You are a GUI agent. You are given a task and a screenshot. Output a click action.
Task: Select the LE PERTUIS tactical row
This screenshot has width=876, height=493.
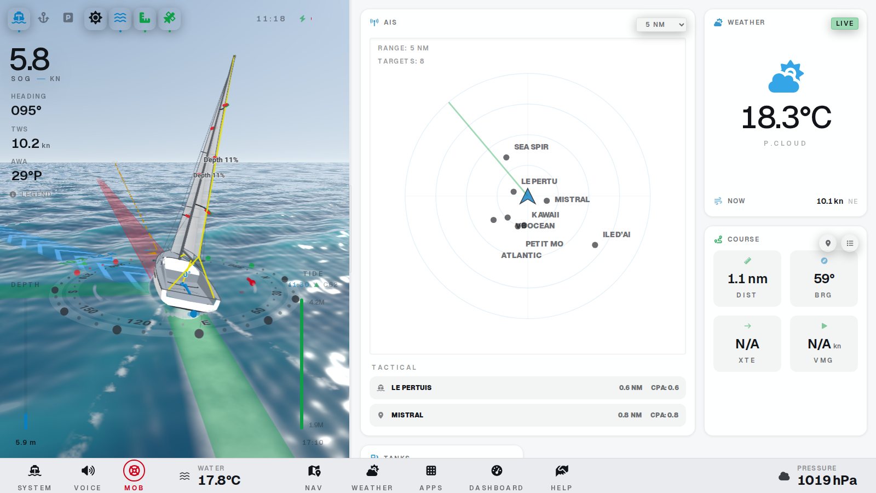(x=528, y=388)
